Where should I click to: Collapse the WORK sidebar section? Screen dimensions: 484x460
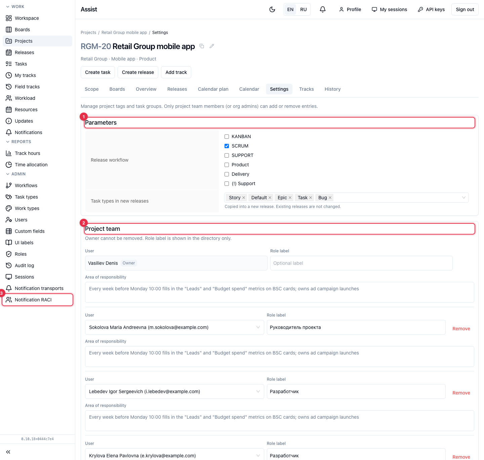pos(15,7)
